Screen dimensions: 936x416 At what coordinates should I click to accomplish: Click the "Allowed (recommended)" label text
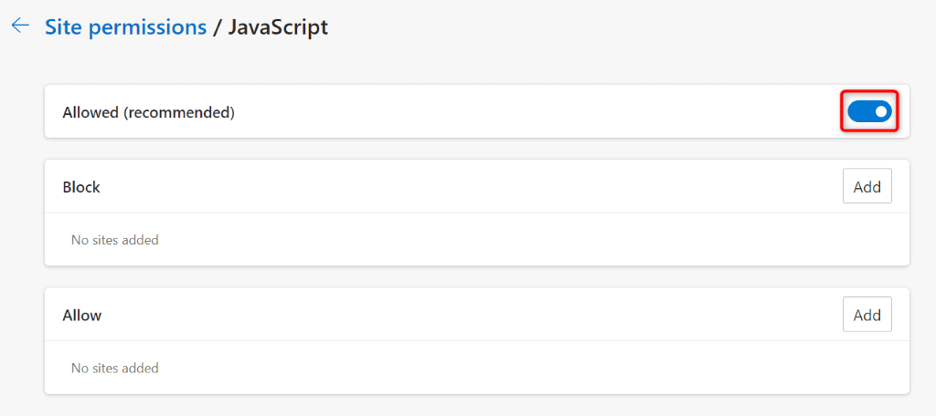[x=148, y=112]
